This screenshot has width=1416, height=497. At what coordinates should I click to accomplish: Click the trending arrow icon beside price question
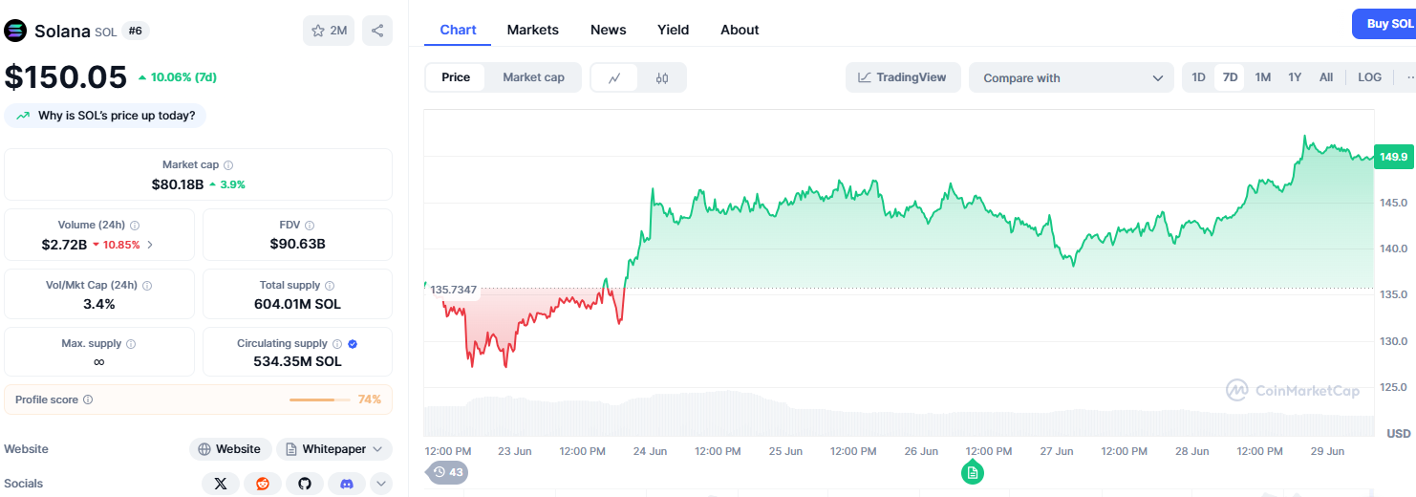(23, 116)
